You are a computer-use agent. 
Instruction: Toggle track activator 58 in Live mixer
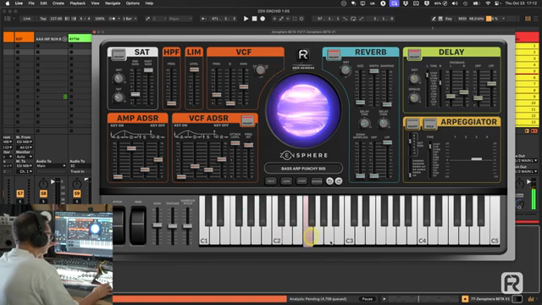point(43,194)
